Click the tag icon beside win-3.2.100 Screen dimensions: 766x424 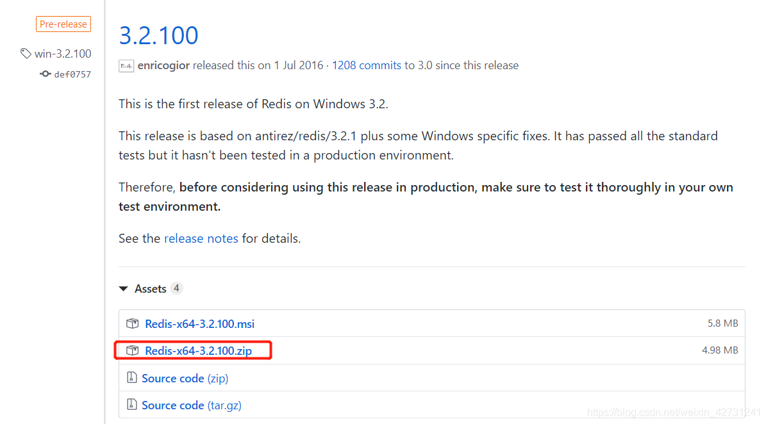(26, 53)
